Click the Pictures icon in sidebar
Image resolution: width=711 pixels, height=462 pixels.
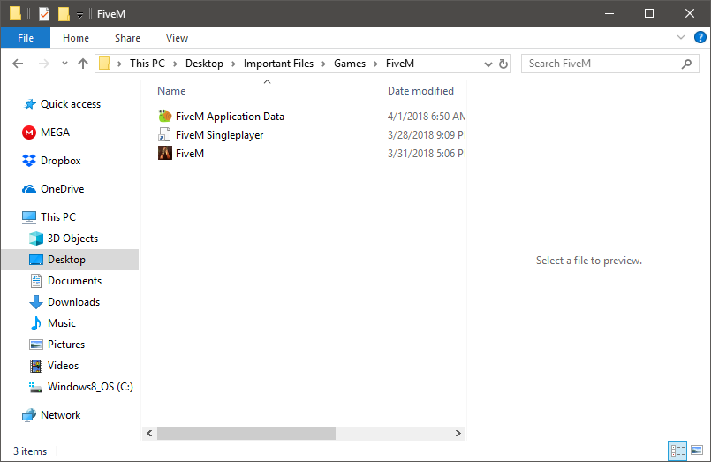pos(36,345)
